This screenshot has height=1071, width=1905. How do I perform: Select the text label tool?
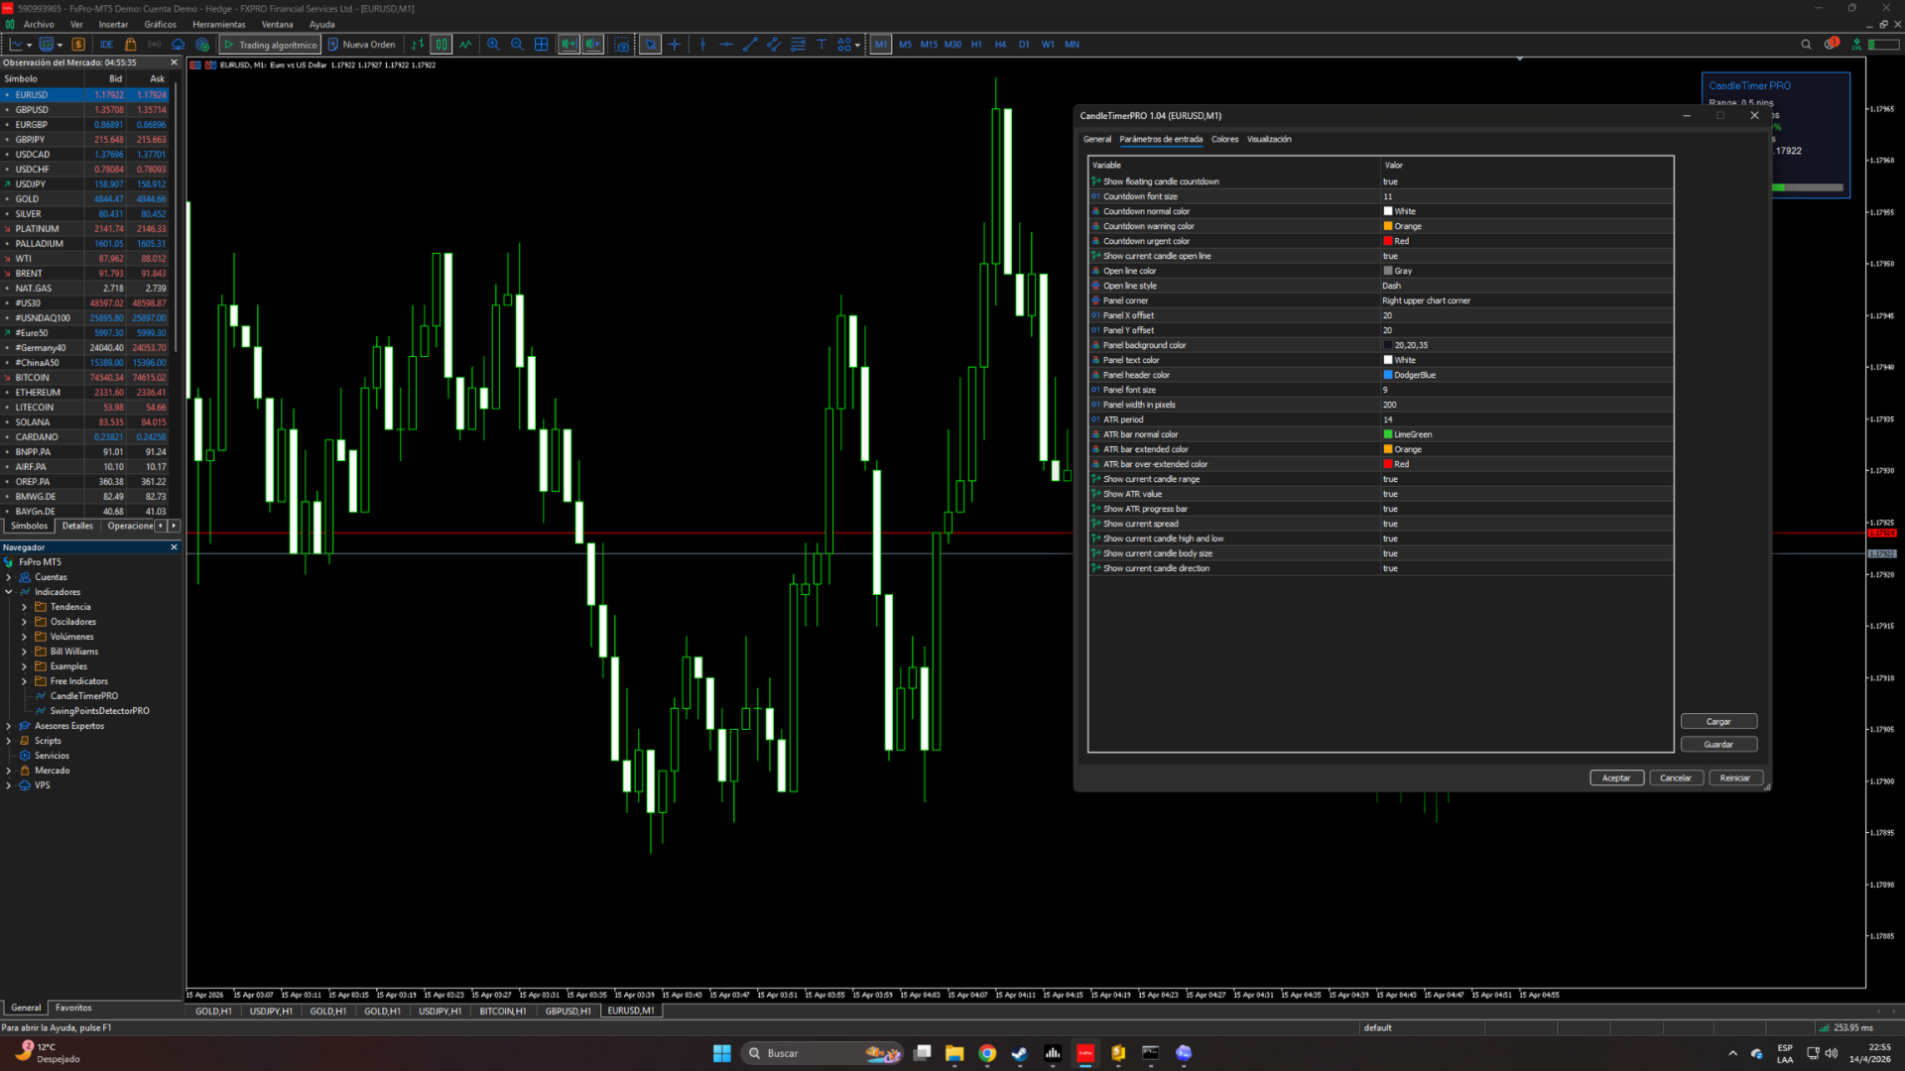pyautogui.click(x=822, y=45)
